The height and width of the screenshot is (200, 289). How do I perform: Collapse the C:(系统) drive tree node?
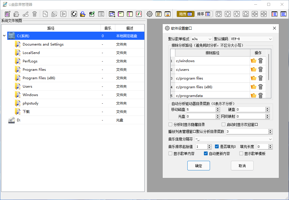(4, 36)
